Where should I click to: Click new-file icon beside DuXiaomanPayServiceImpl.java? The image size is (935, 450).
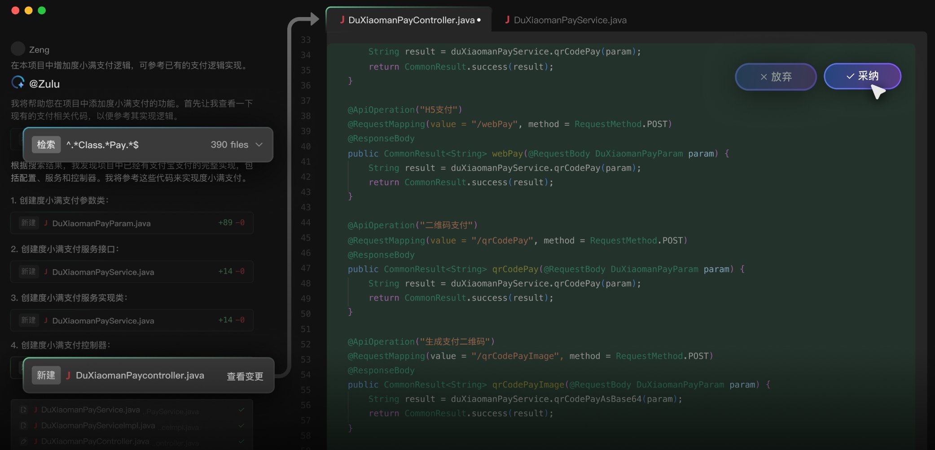coord(23,425)
